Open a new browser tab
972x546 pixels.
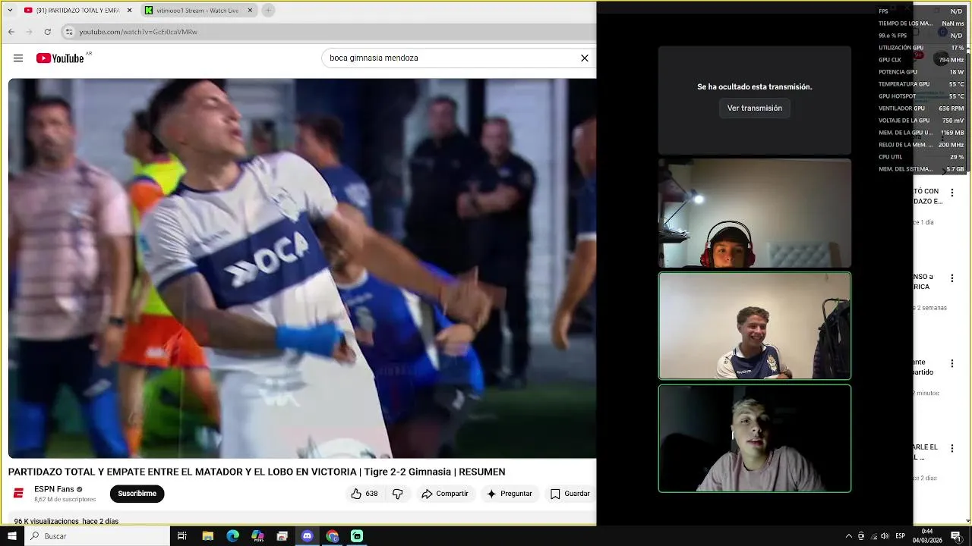pos(268,11)
